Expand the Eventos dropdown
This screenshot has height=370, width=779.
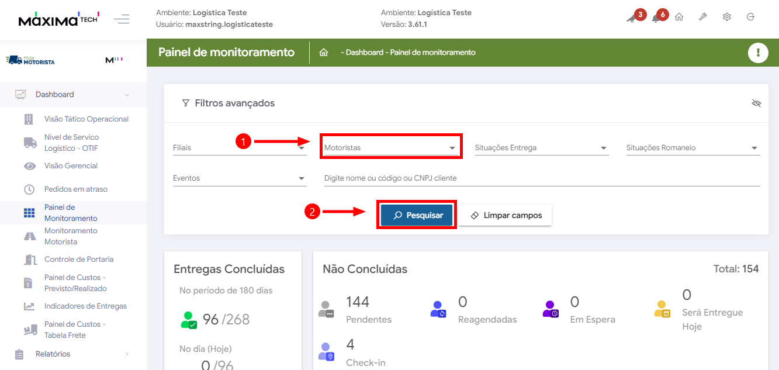[x=239, y=178]
